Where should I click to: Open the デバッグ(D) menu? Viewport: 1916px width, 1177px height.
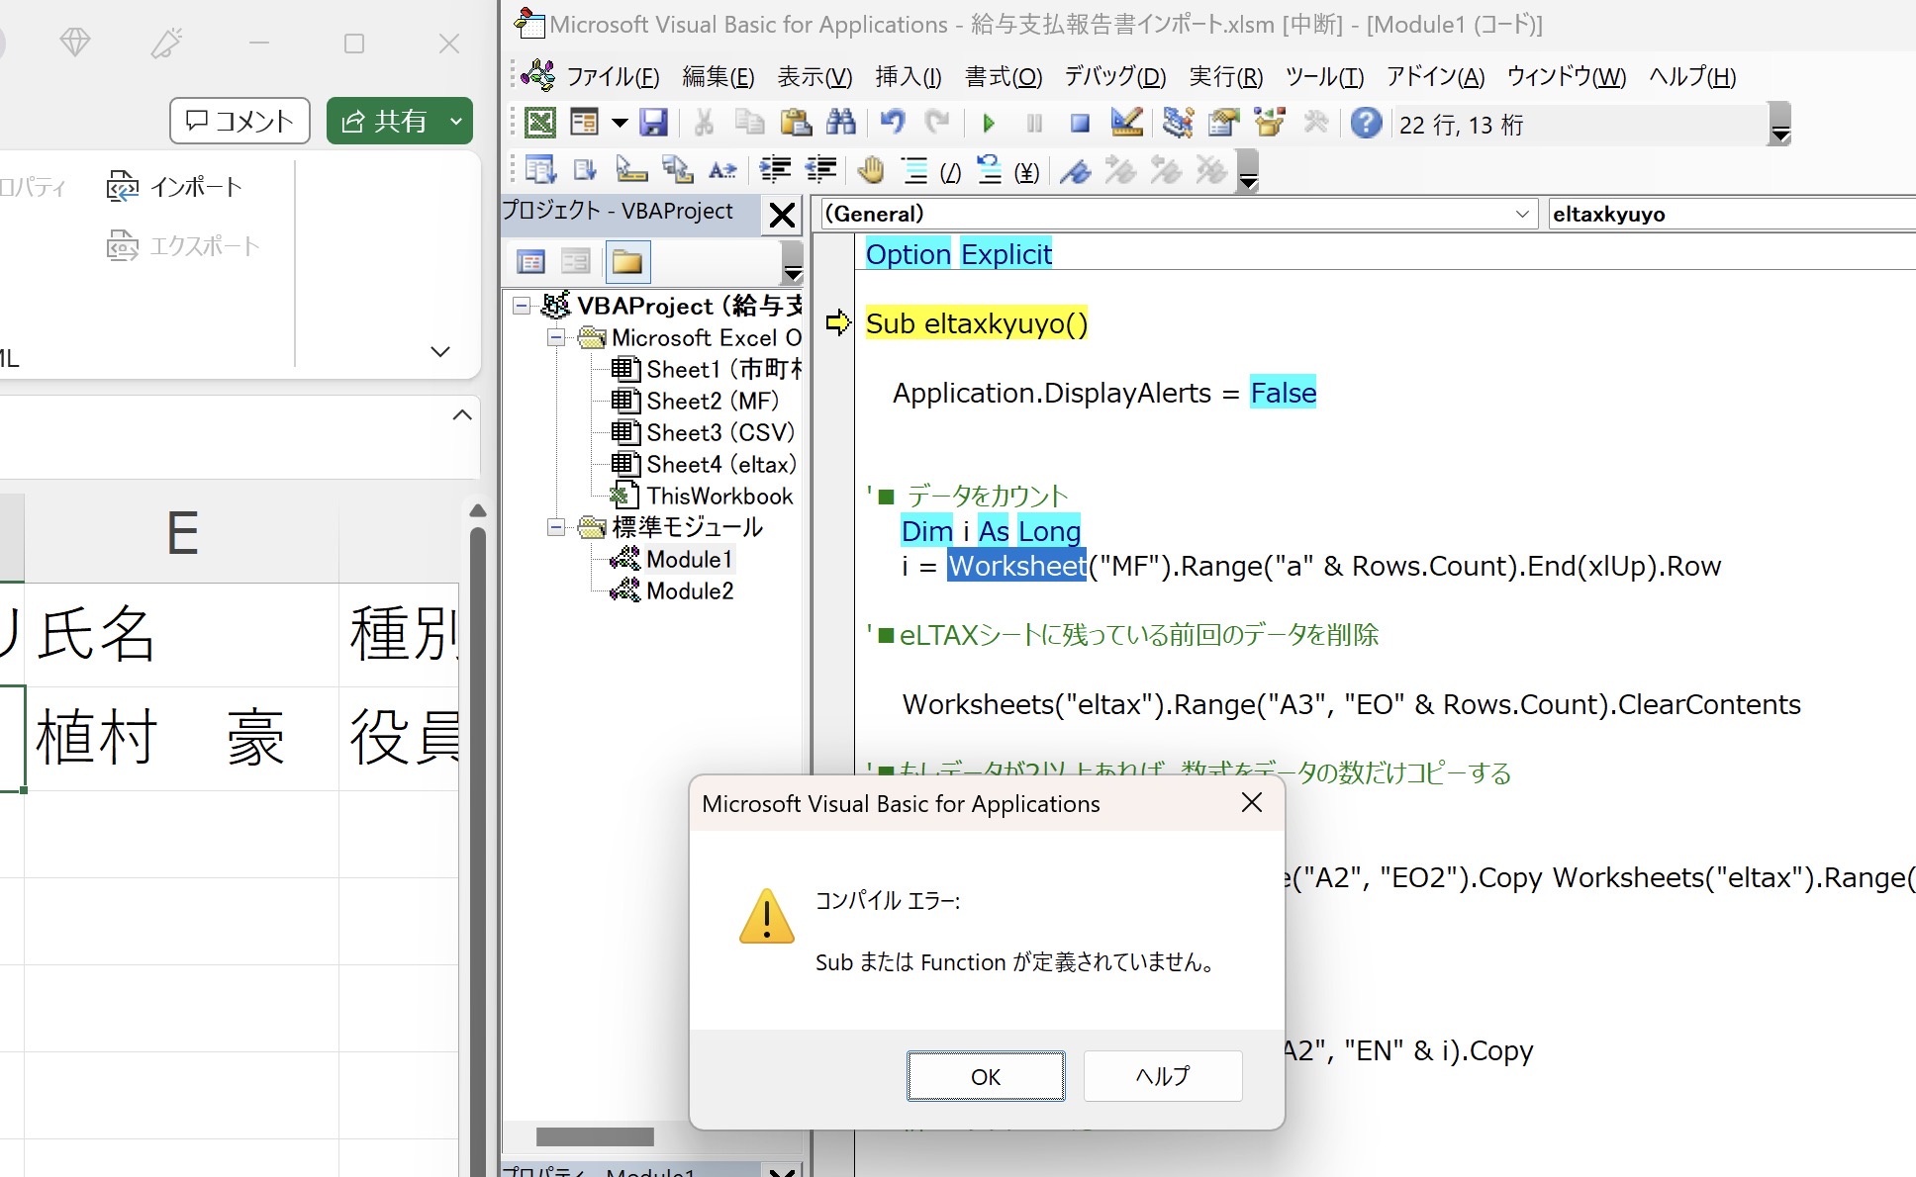coord(1115,76)
